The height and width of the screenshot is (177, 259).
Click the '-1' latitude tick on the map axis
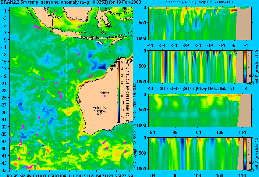pos(5,11)
